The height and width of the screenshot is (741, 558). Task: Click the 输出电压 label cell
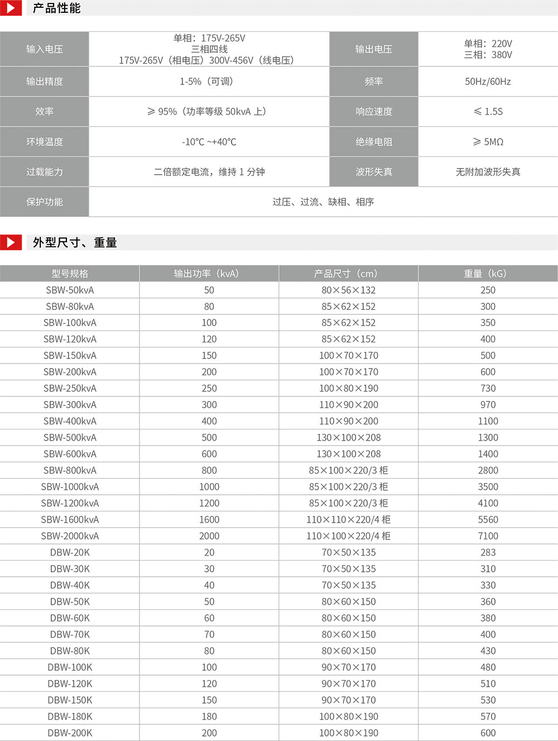pos(373,49)
